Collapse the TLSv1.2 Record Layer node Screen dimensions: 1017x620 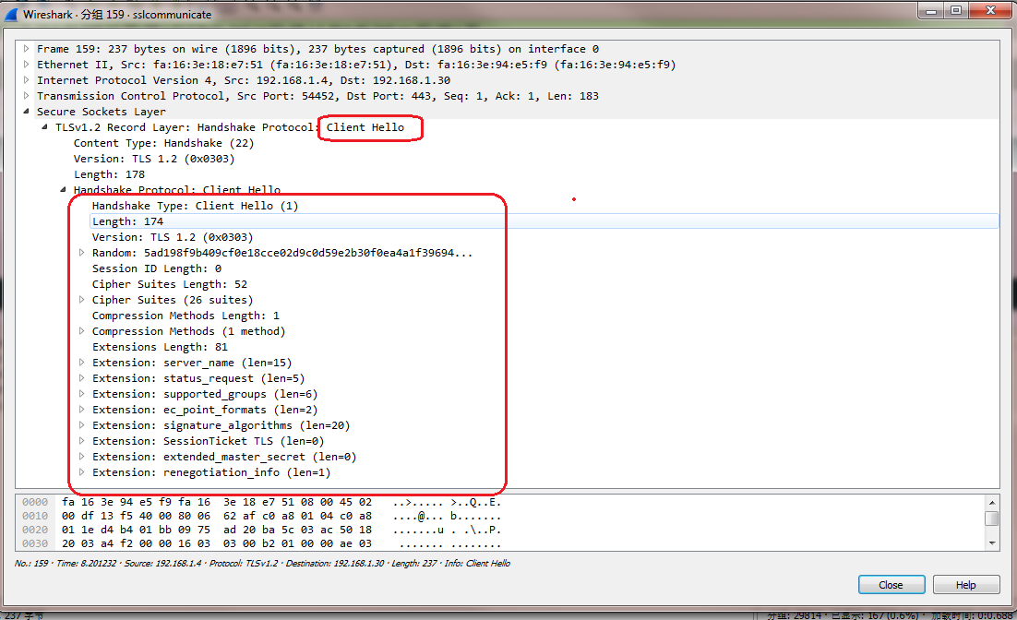point(44,127)
